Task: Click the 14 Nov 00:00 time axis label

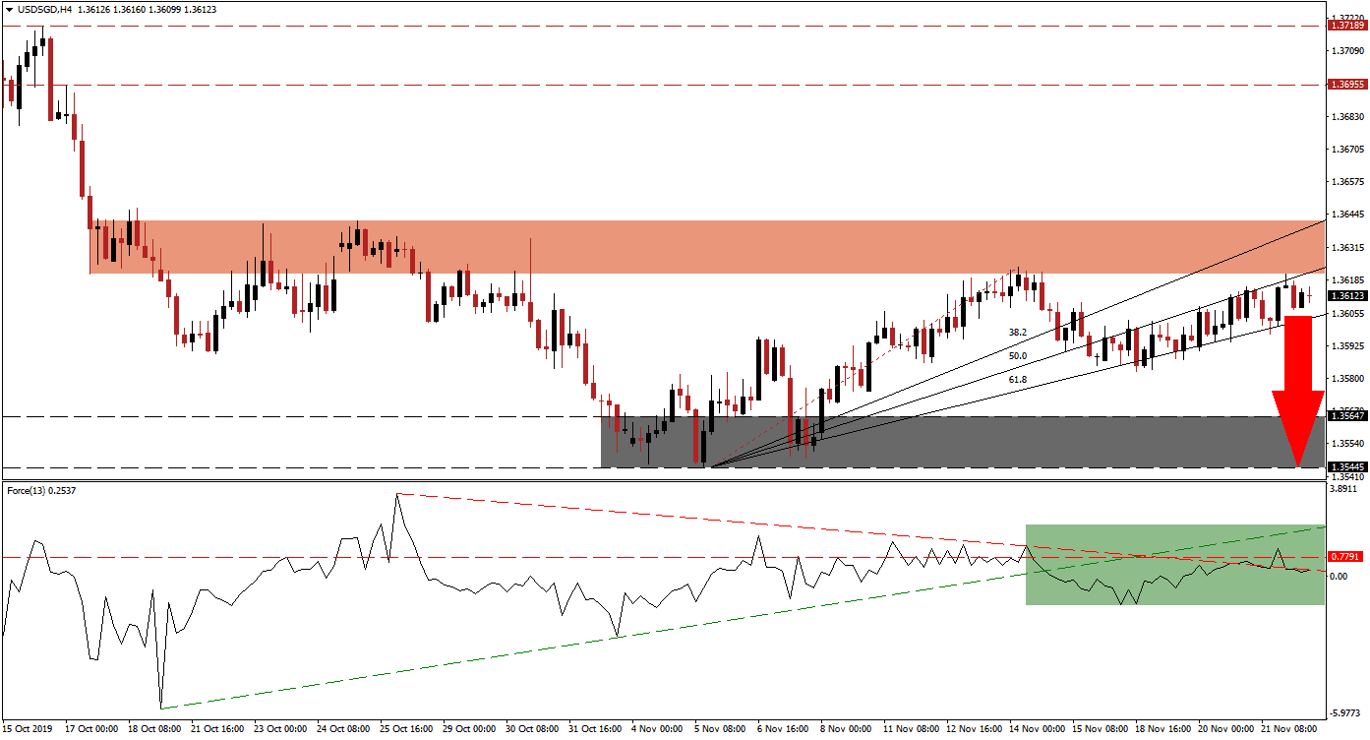Action: point(1032,729)
